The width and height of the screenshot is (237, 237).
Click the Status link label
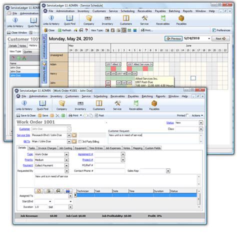point(170,123)
